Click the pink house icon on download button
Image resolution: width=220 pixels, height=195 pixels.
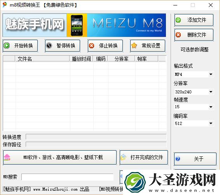tap(7, 157)
